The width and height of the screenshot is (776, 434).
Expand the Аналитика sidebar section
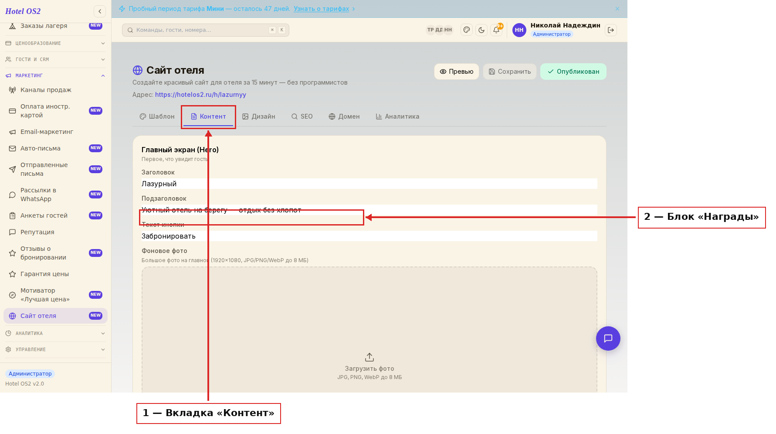55,333
